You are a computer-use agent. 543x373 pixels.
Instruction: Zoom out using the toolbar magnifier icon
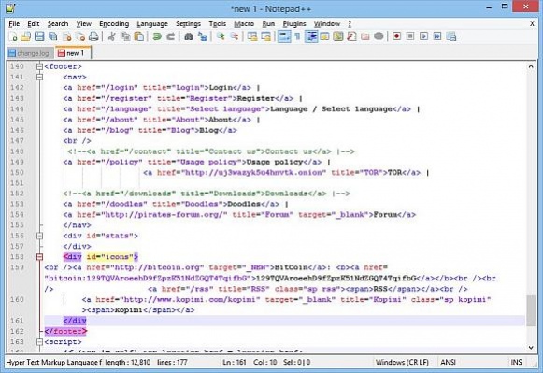click(234, 36)
